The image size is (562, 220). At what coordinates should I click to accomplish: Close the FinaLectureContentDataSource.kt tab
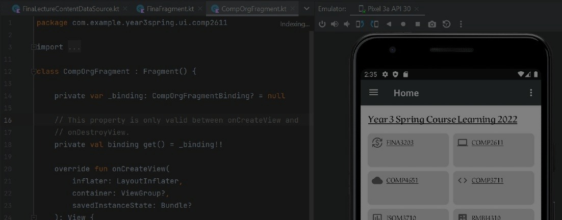pos(125,9)
